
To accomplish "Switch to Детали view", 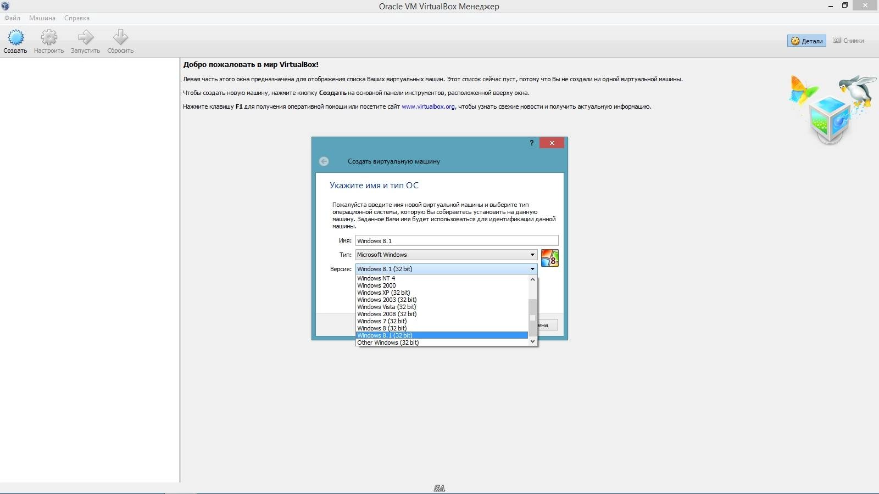I will 806,41.
